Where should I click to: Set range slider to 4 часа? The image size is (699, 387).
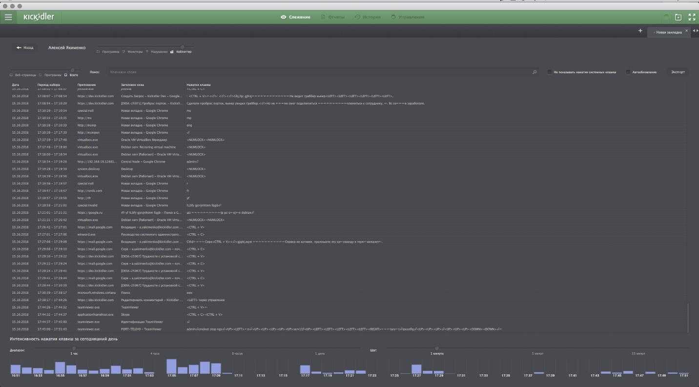point(155,353)
